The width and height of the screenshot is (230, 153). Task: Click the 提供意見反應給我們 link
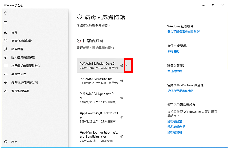[180, 91]
